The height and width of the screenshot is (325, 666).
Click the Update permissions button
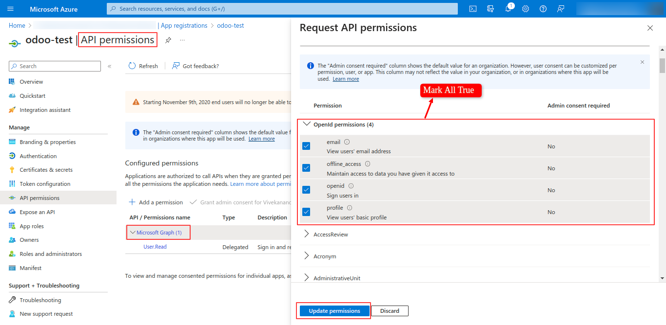tap(334, 311)
